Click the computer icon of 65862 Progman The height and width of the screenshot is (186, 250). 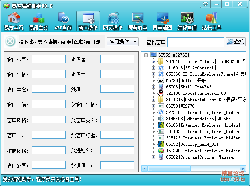[161, 157]
